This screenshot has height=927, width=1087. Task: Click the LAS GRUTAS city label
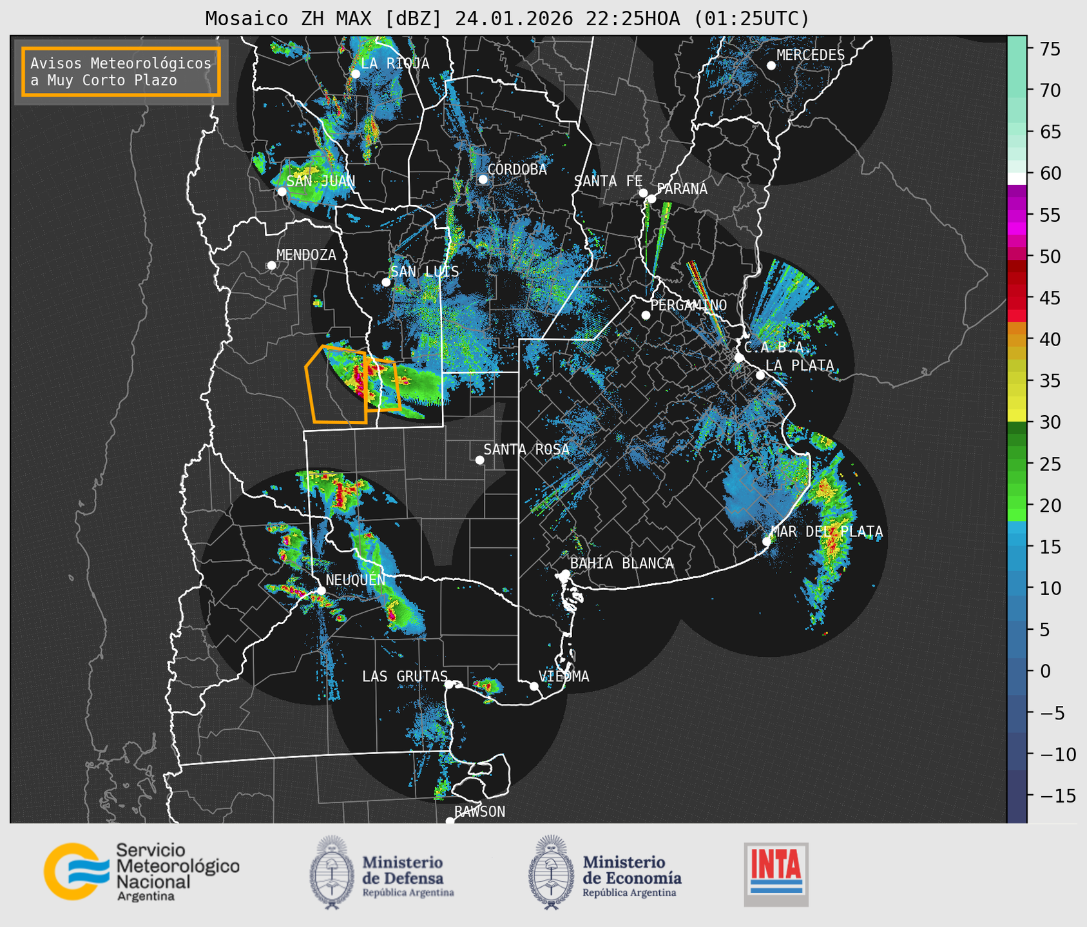pyautogui.click(x=405, y=676)
